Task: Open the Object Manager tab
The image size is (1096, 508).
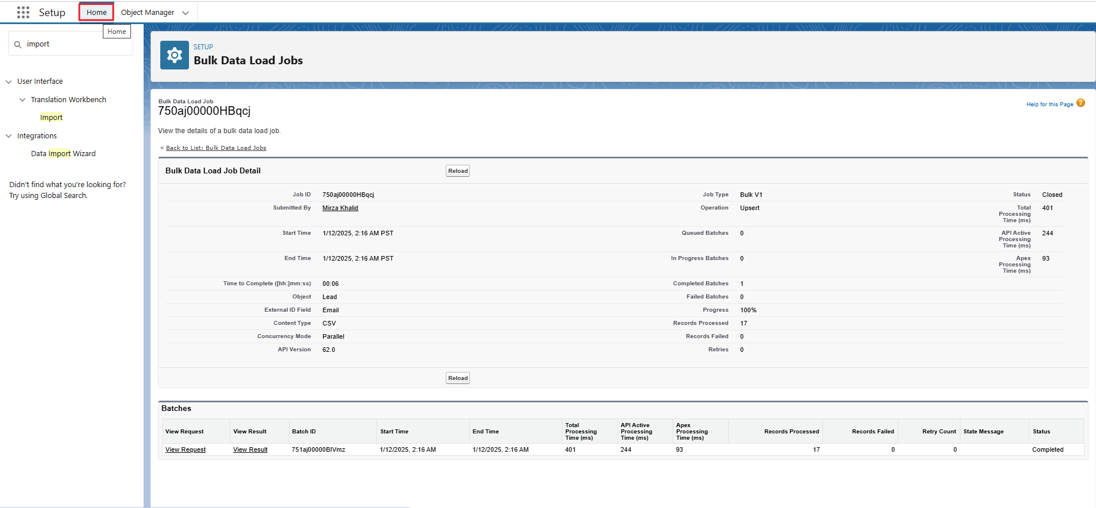Action: coord(148,13)
